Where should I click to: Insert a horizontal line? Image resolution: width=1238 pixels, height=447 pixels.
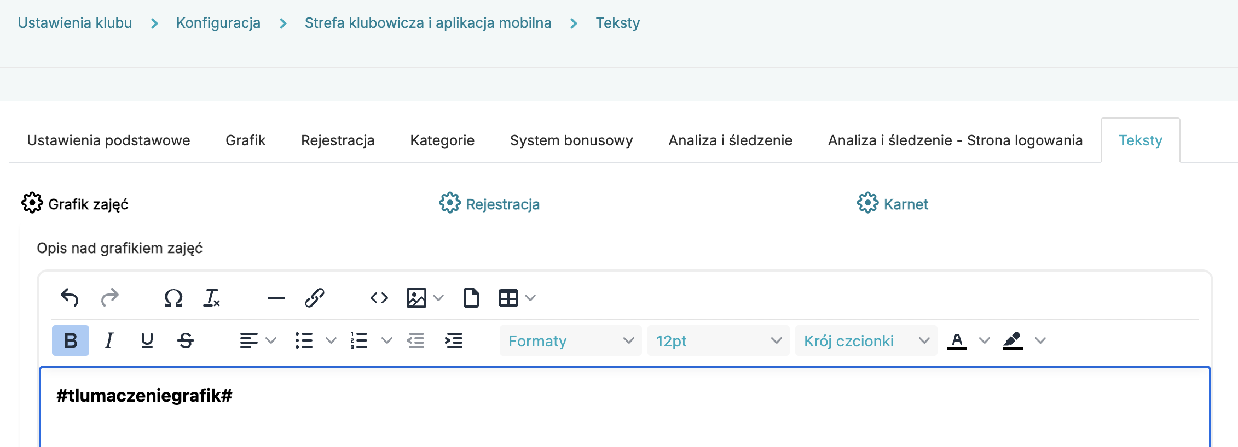point(276,298)
